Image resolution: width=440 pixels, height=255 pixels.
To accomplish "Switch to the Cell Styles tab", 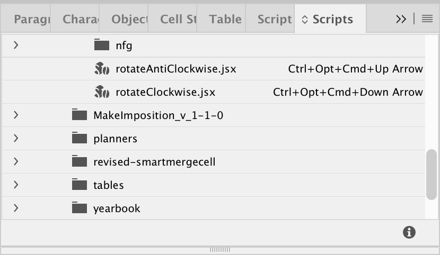I will point(178,20).
